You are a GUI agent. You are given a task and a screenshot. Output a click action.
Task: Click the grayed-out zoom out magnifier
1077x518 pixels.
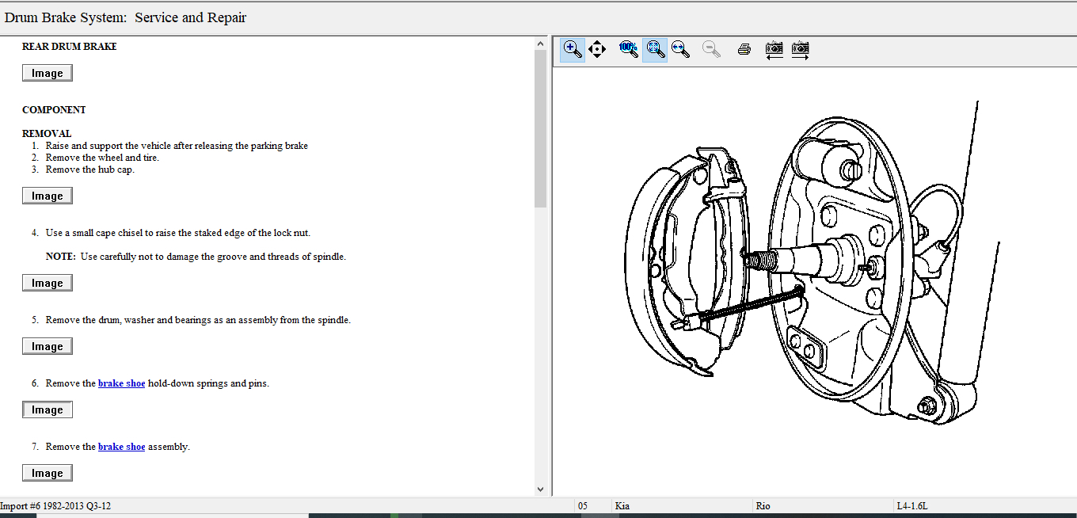pyautogui.click(x=711, y=49)
